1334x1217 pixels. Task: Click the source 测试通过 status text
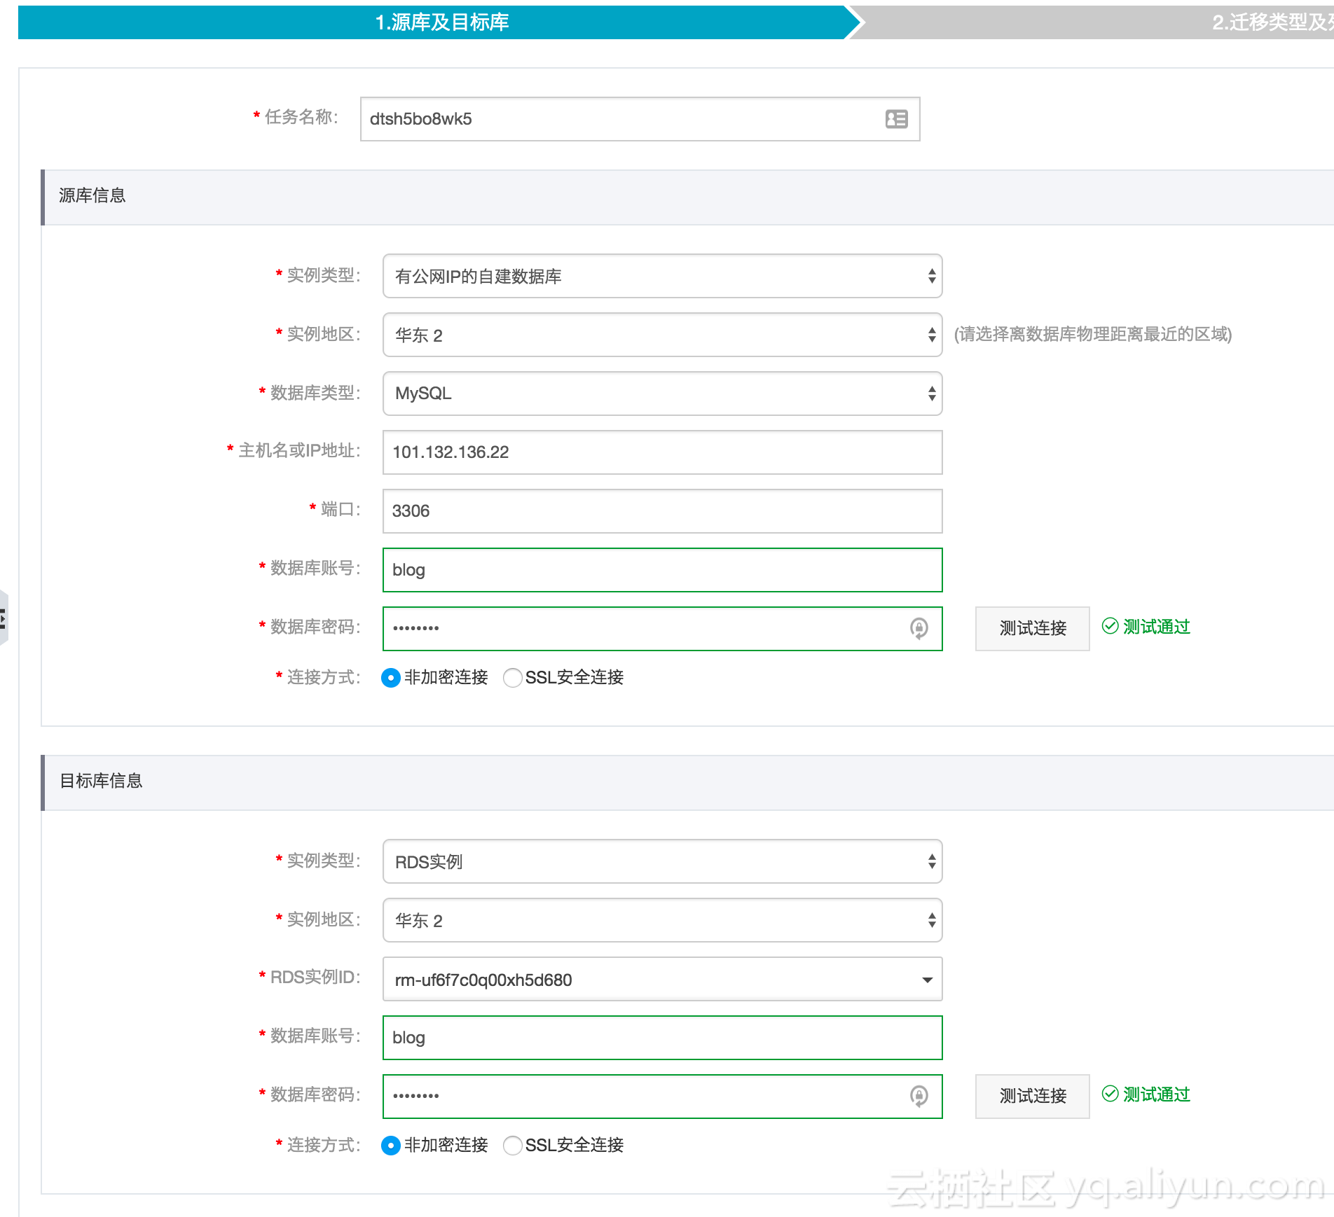pyautogui.click(x=1157, y=627)
